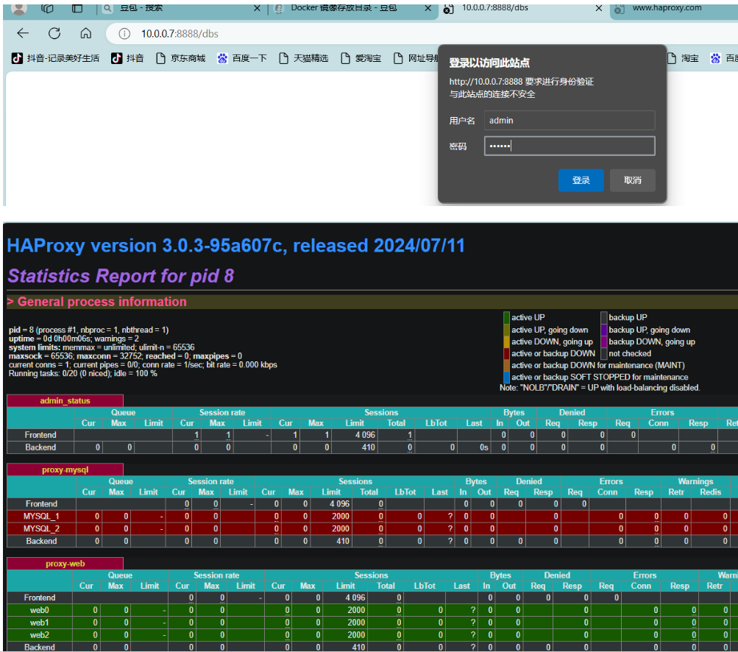Click the MYSQL_2 server row name
This screenshot has height=652, width=738.
point(41,528)
